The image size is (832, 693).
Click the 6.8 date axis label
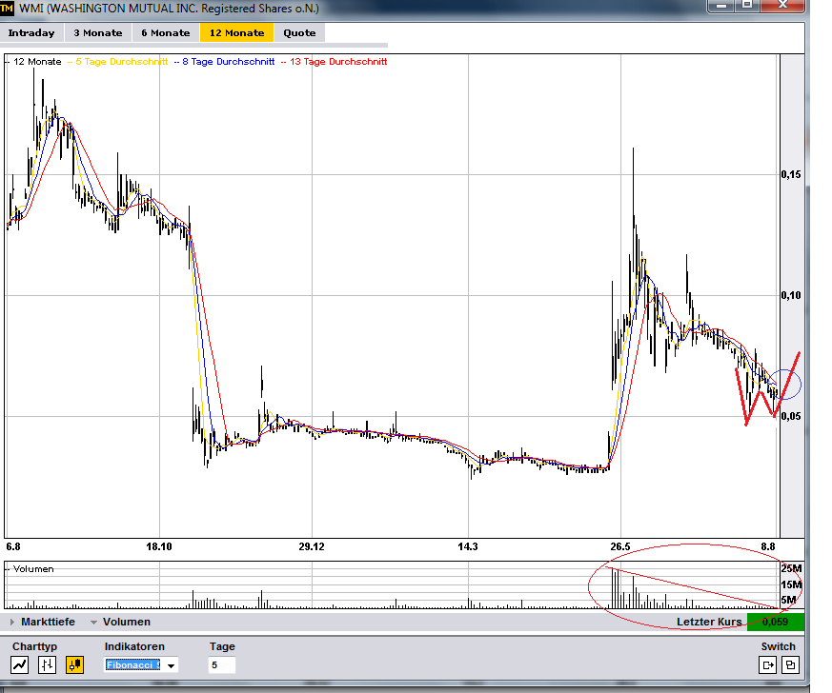(12, 546)
